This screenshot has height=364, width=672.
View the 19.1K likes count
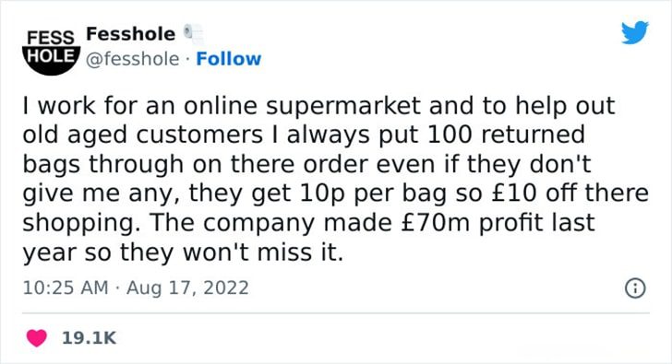pos(90,338)
